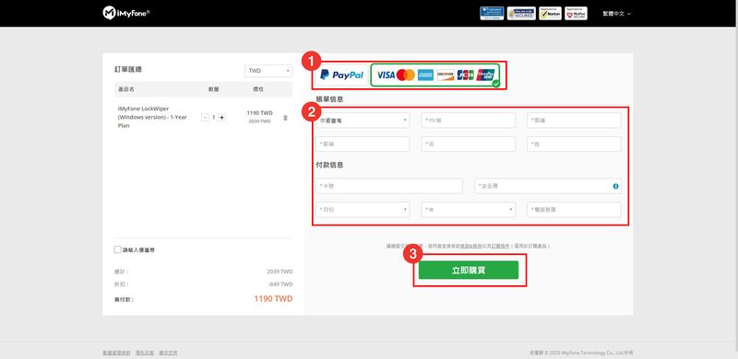Click the first name input field
The height and width of the screenshot is (359, 738).
click(x=469, y=145)
